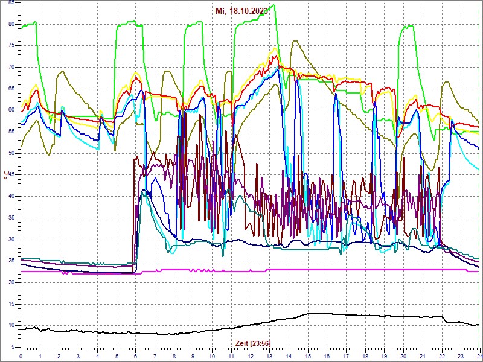The width and height of the screenshot is (483, 362).
Task: Click hour 24 on the time axis
Action: point(479,356)
